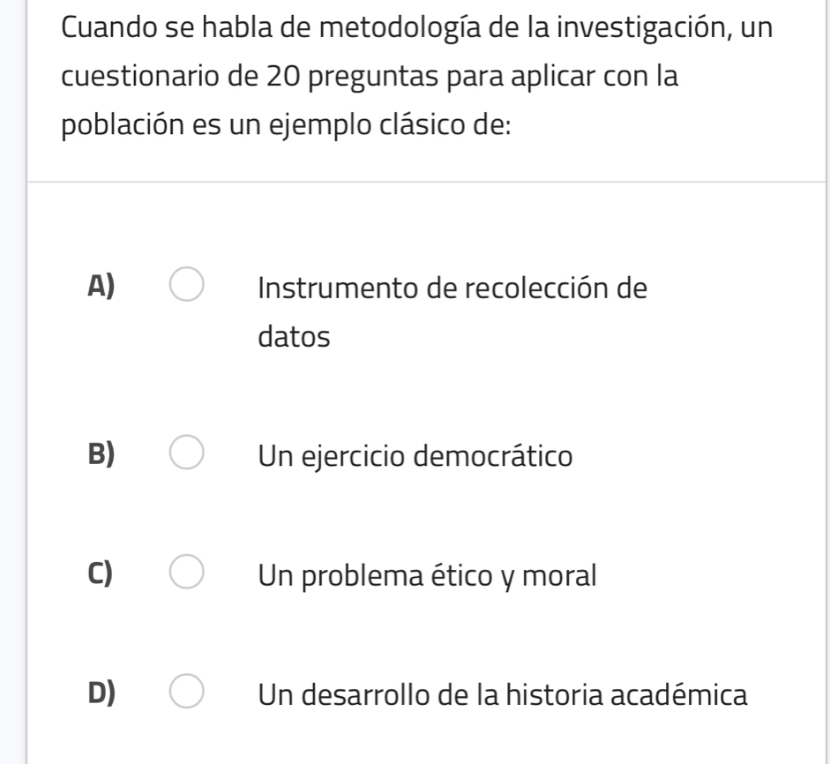830x764 pixels.
Task: Click the "Un ejercicio democrático" answer text
Action: [415, 456]
